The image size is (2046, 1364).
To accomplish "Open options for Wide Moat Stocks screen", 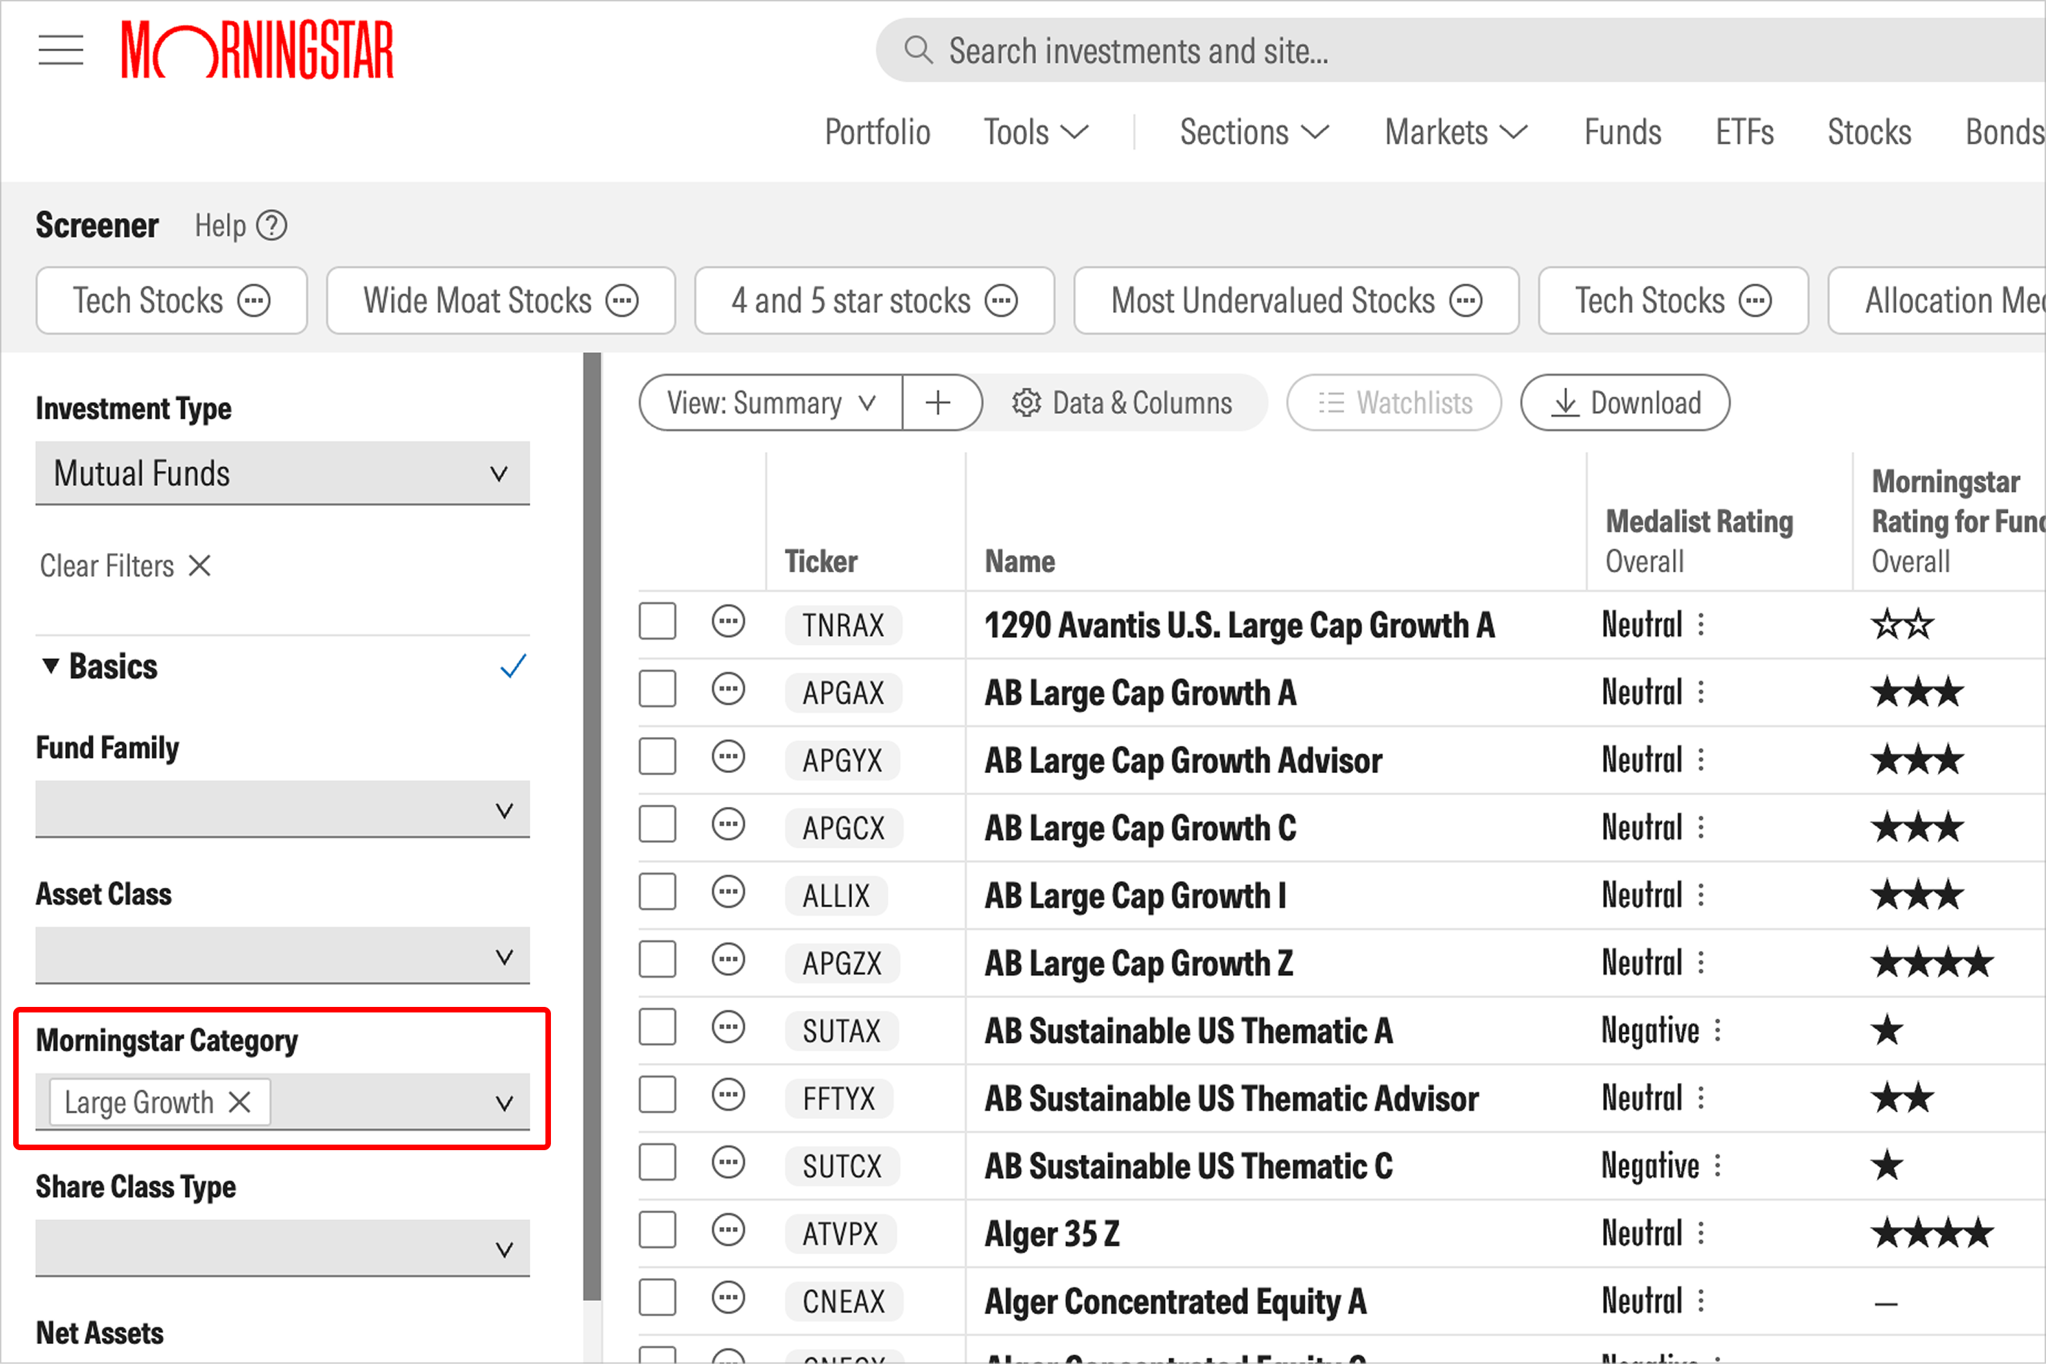I will coord(622,301).
